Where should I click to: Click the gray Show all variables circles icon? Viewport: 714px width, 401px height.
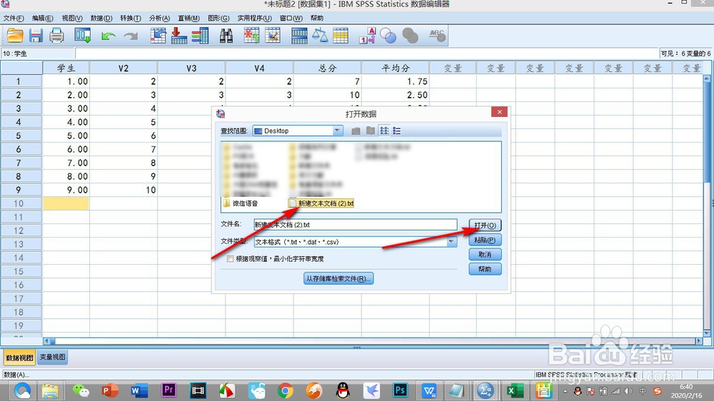pyautogui.click(x=410, y=36)
